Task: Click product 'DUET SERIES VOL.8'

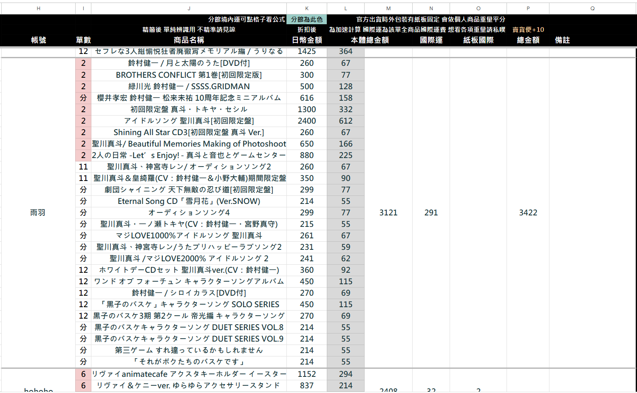Action: [189, 328]
